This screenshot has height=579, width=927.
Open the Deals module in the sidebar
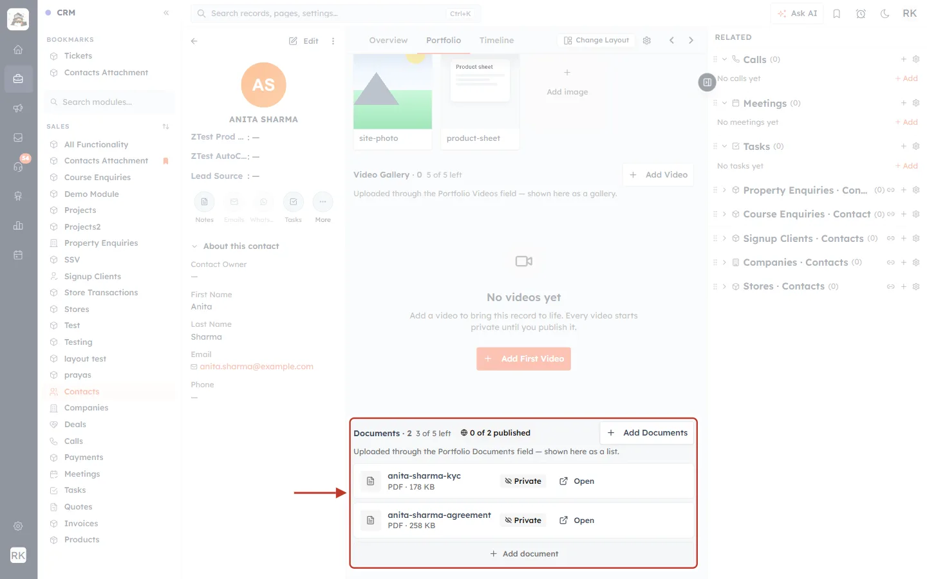[75, 425]
